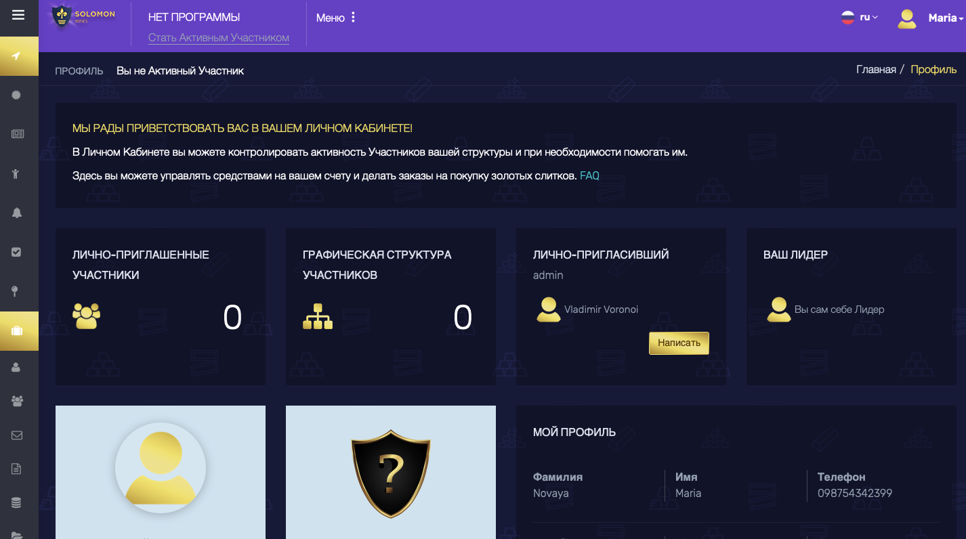Click the database stack sidebar icon
966x539 pixels.
17,503
